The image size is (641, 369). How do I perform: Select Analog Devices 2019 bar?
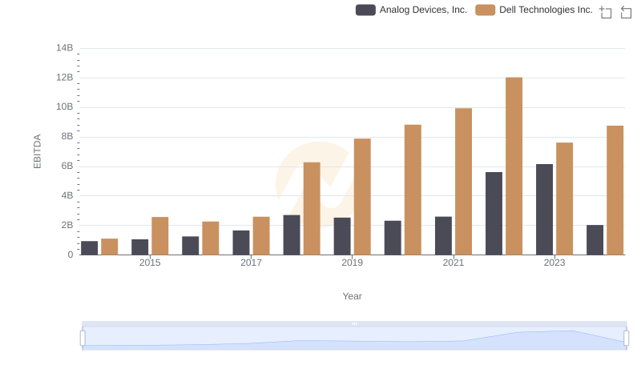coord(342,236)
